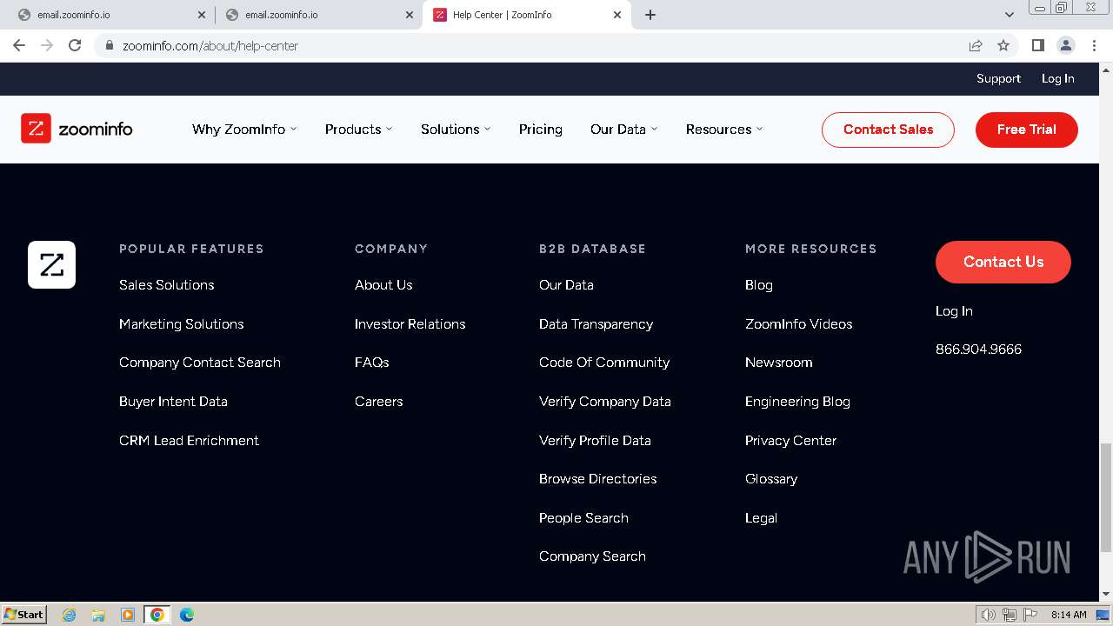Screen dimensions: 1113x626
Task: Open the Chrome profile avatar icon
Action: point(1065,45)
